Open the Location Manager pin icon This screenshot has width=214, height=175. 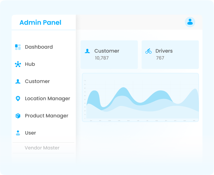click(x=18, y=99)
